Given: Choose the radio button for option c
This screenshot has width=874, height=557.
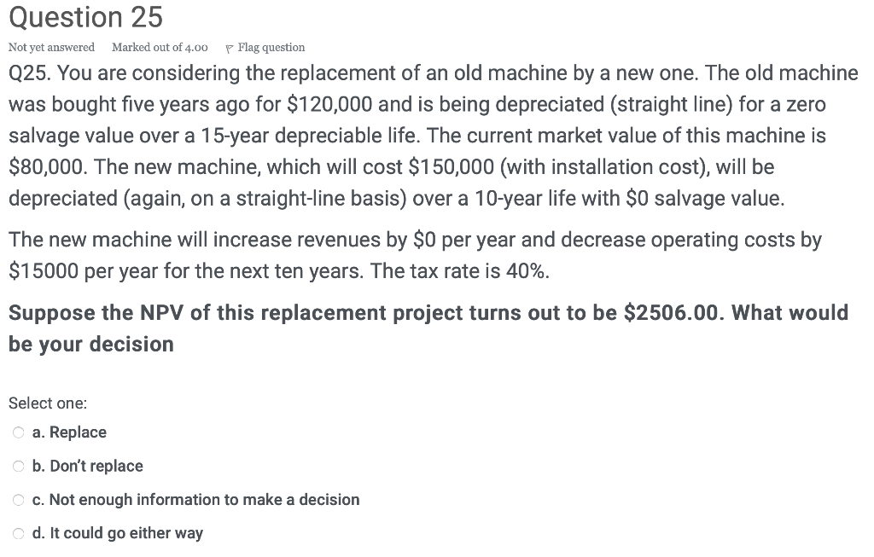Looking at the screenshot, I should click(x=18, y=500).
